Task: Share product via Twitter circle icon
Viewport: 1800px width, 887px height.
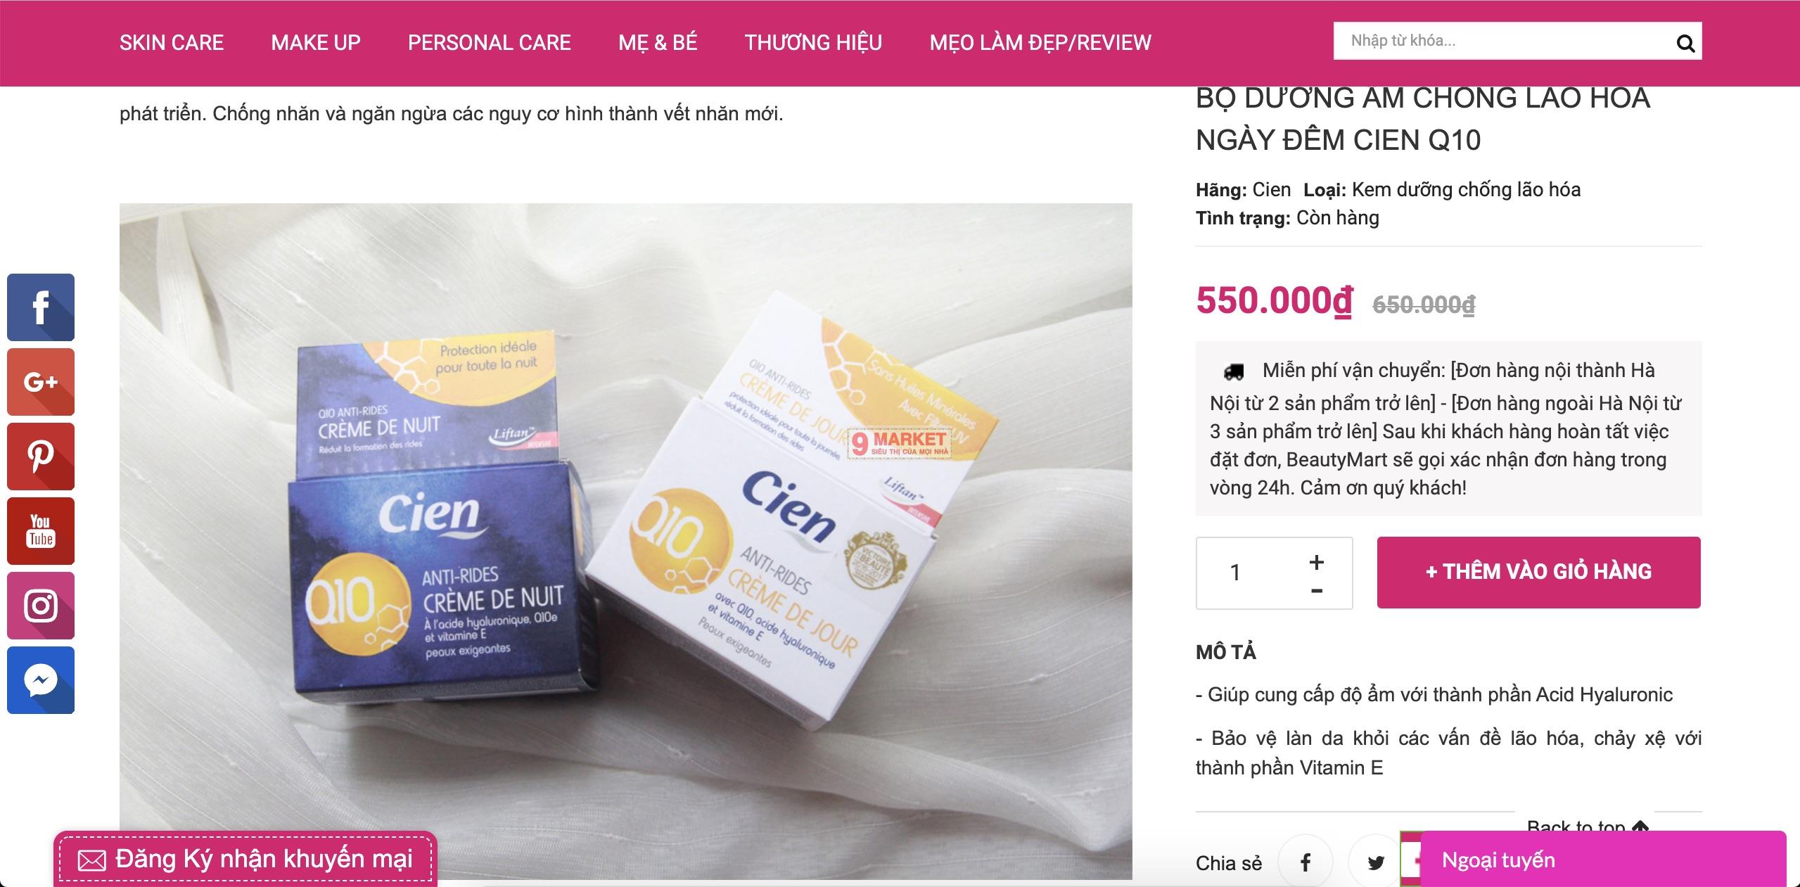Action: pyautogui.click(x=1376, y=862)
